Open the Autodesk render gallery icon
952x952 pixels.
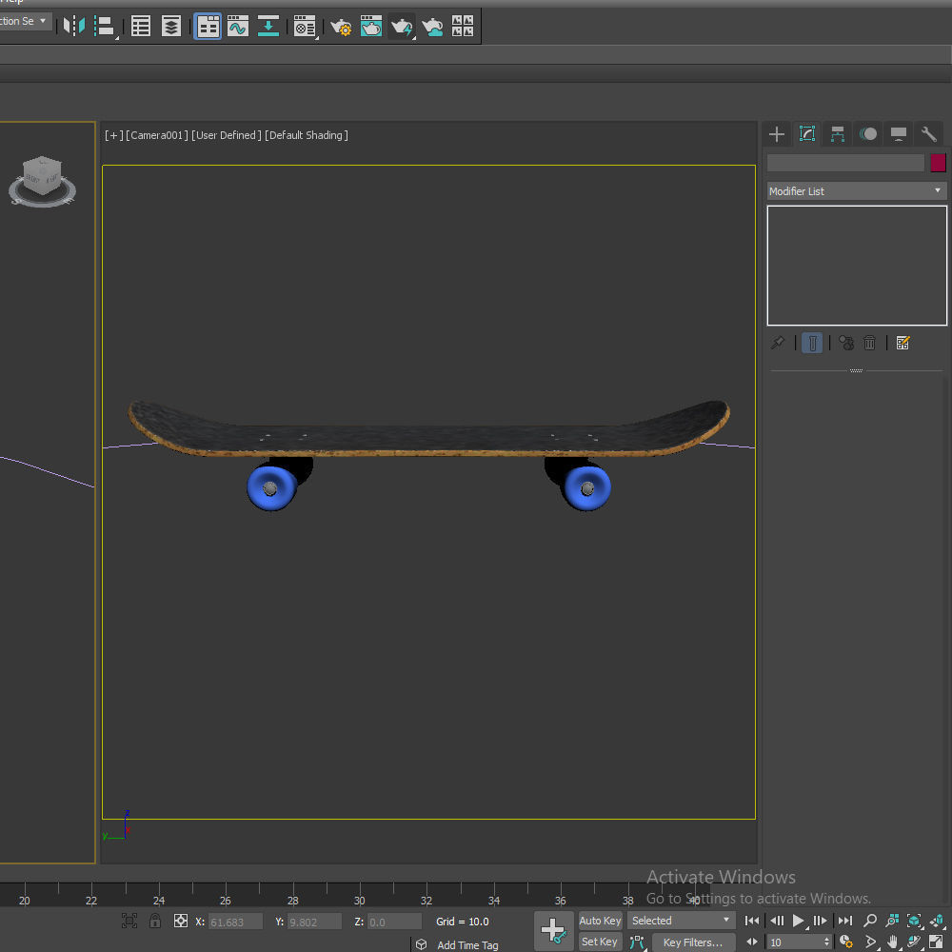[463, 26]
